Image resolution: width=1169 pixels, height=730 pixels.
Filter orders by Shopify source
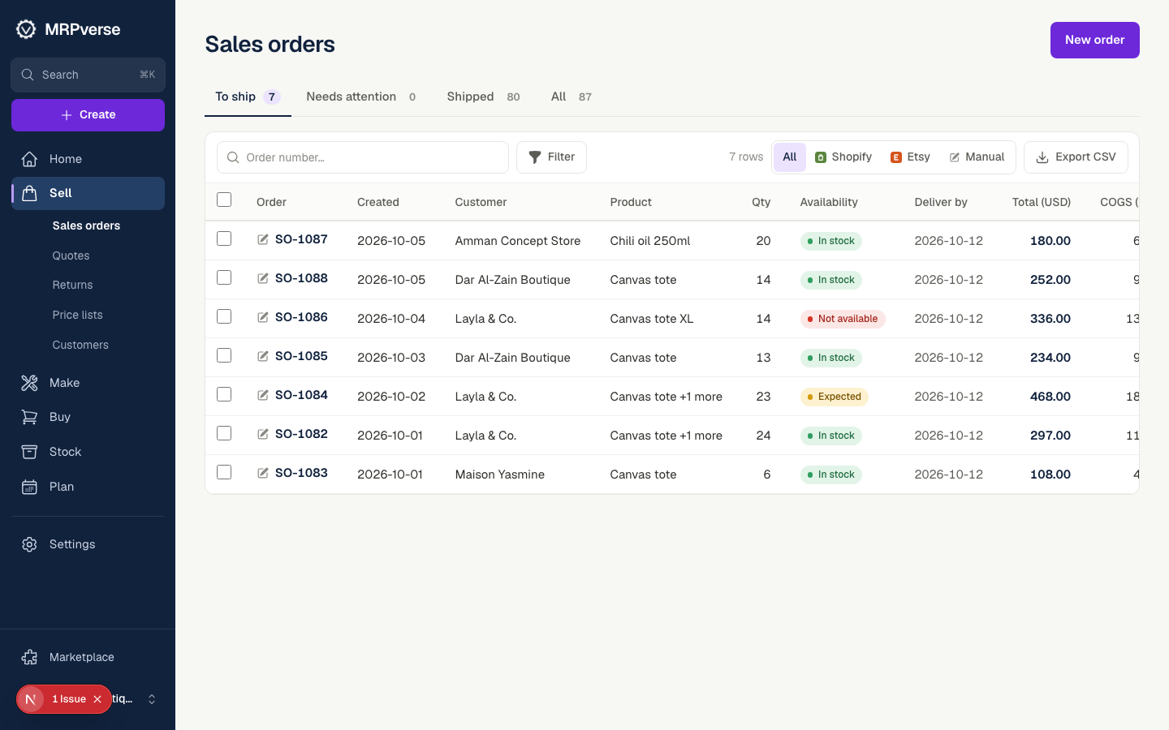[x=843, y=157]
